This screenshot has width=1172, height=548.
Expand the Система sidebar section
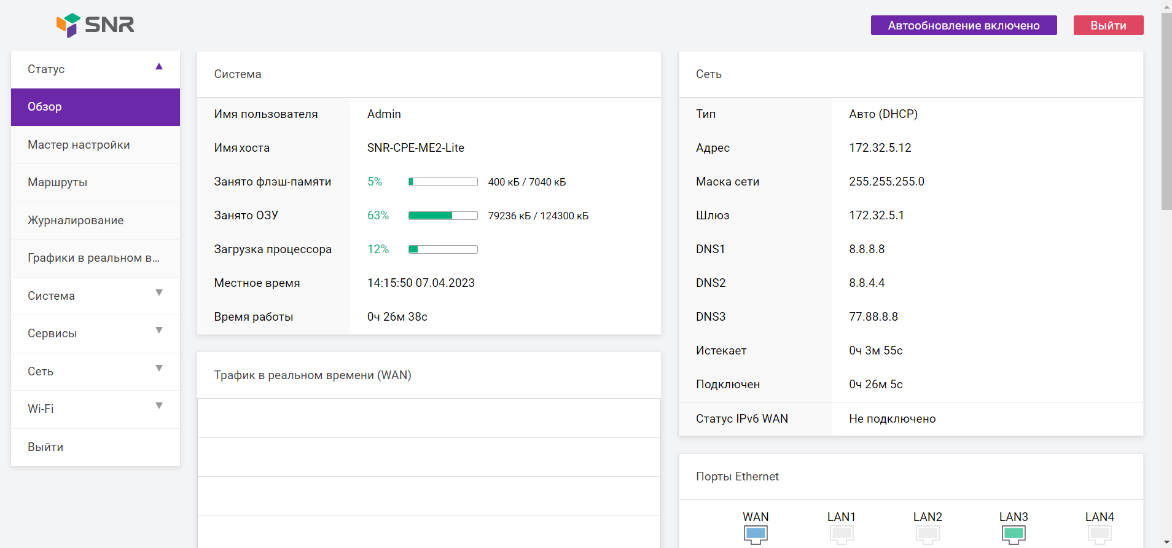coord(95,296)
